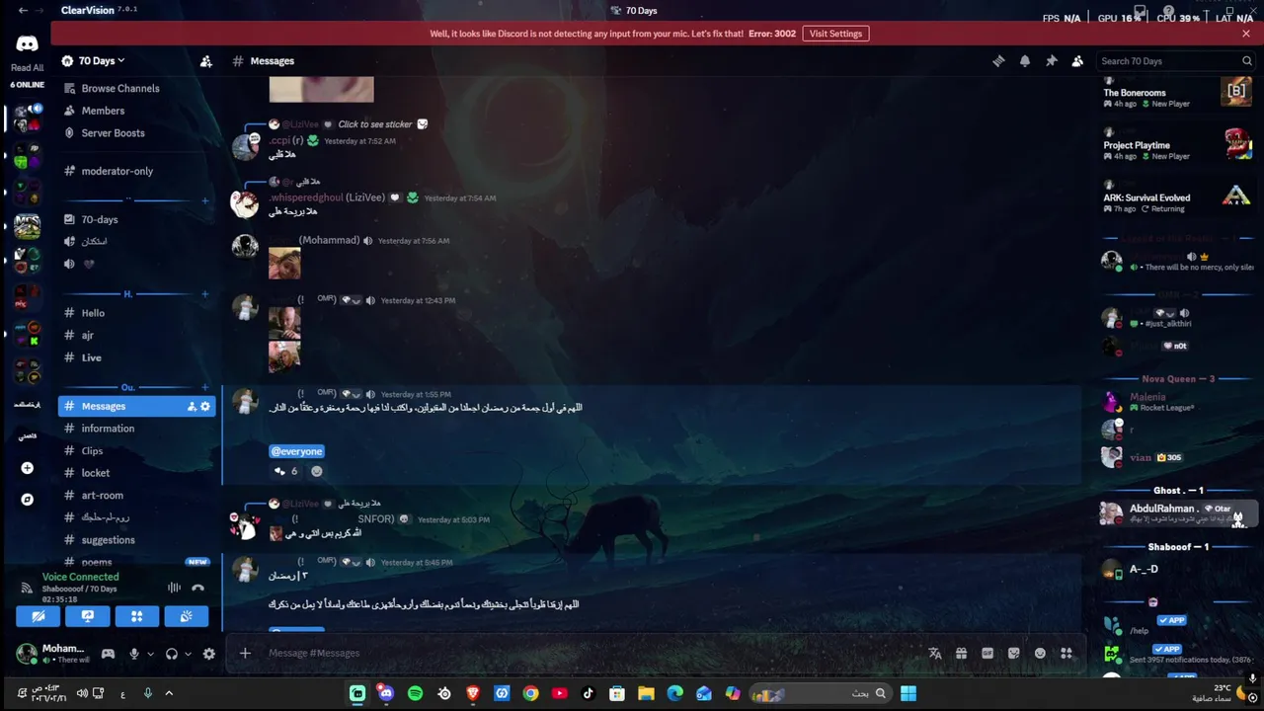Image resolution: width=1264 pixels, height=711 pixels.
Task: Toggle the member list visibility
Action: pyautogui.click(x=1077, y=61)
